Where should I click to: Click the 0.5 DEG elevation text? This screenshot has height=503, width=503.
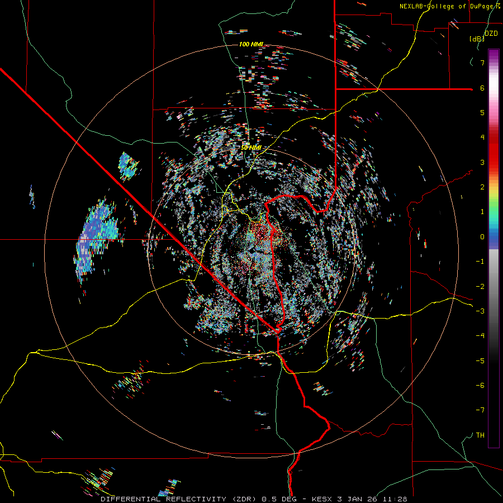(281, 499)
